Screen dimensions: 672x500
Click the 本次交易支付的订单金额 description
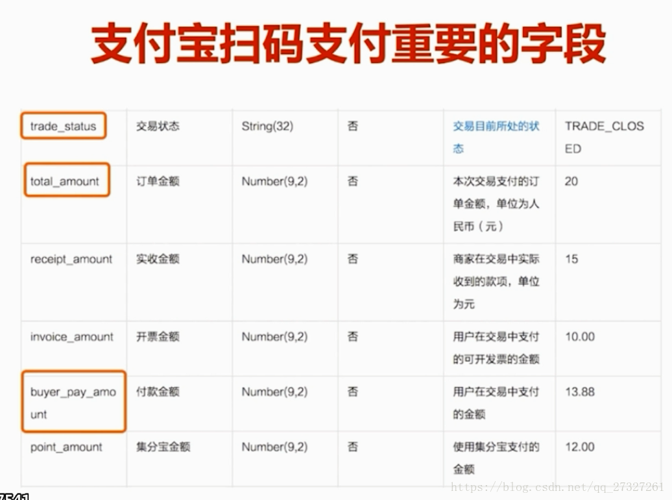click(x=496, y=204)
